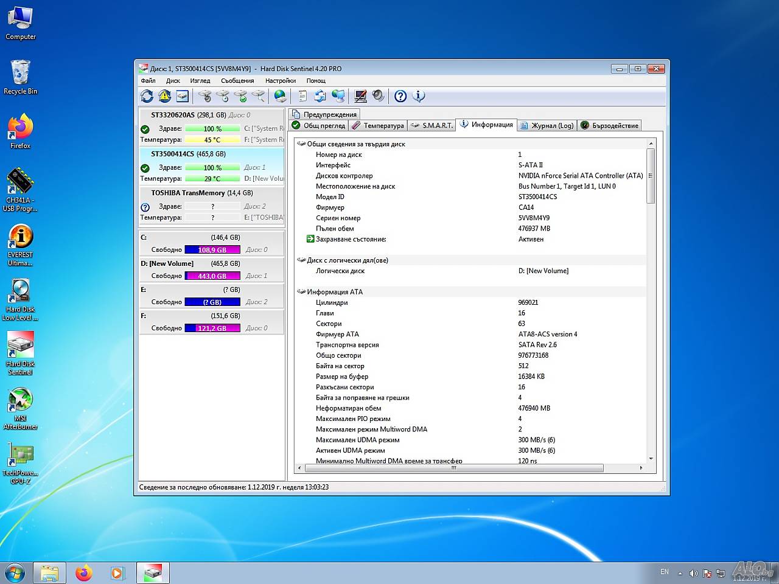Open the Computer desktop icon
779x584 pixels.
(x=20, y=23)
